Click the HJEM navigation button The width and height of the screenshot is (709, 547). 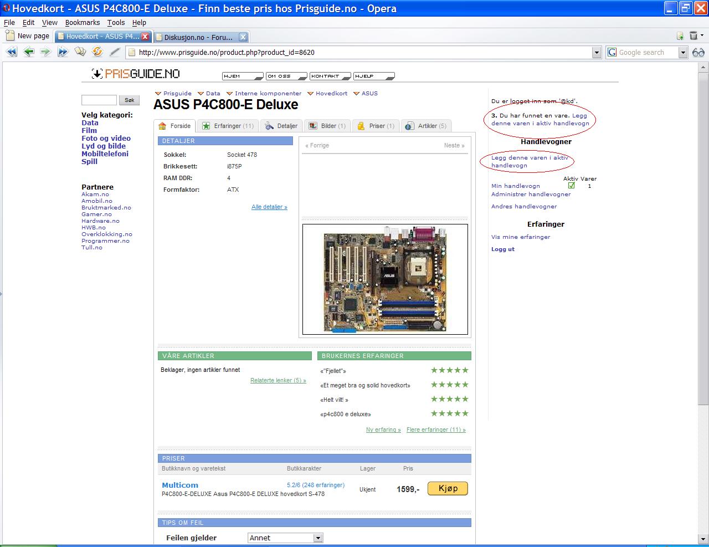[243, 76]
